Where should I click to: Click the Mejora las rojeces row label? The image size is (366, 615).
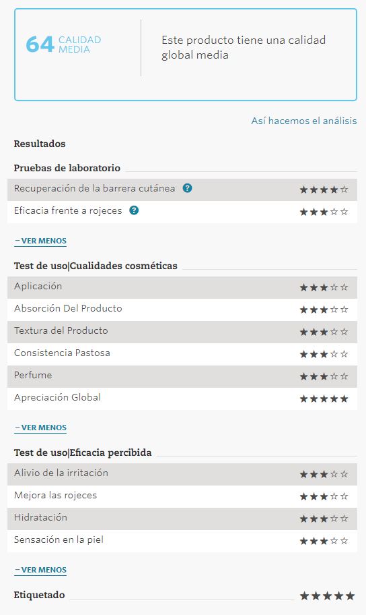pyautogui.click(x=55, y=496)
